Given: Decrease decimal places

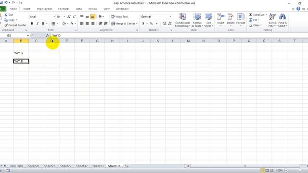Looking at the screenshot, I should tap(170, 24).
